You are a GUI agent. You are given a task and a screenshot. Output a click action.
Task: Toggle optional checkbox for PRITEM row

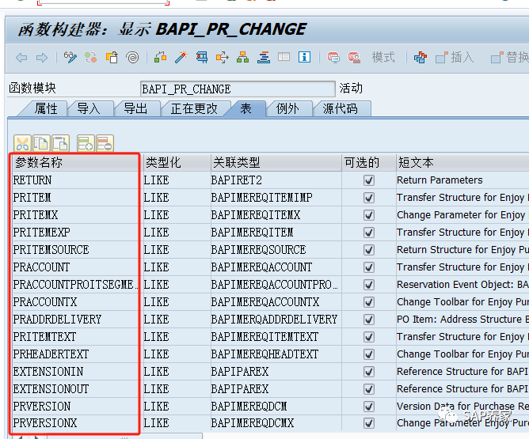pos(369,198)
